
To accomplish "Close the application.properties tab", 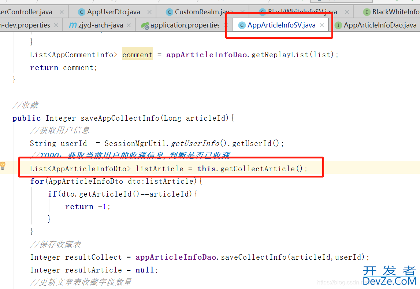I will 226,25.
